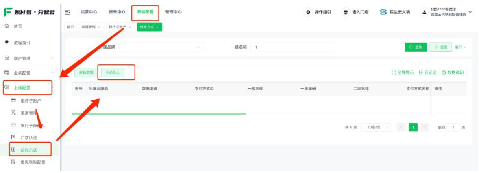Click 展开 to show more filters
Screen dimensions: 479x173
pos(460,47)
